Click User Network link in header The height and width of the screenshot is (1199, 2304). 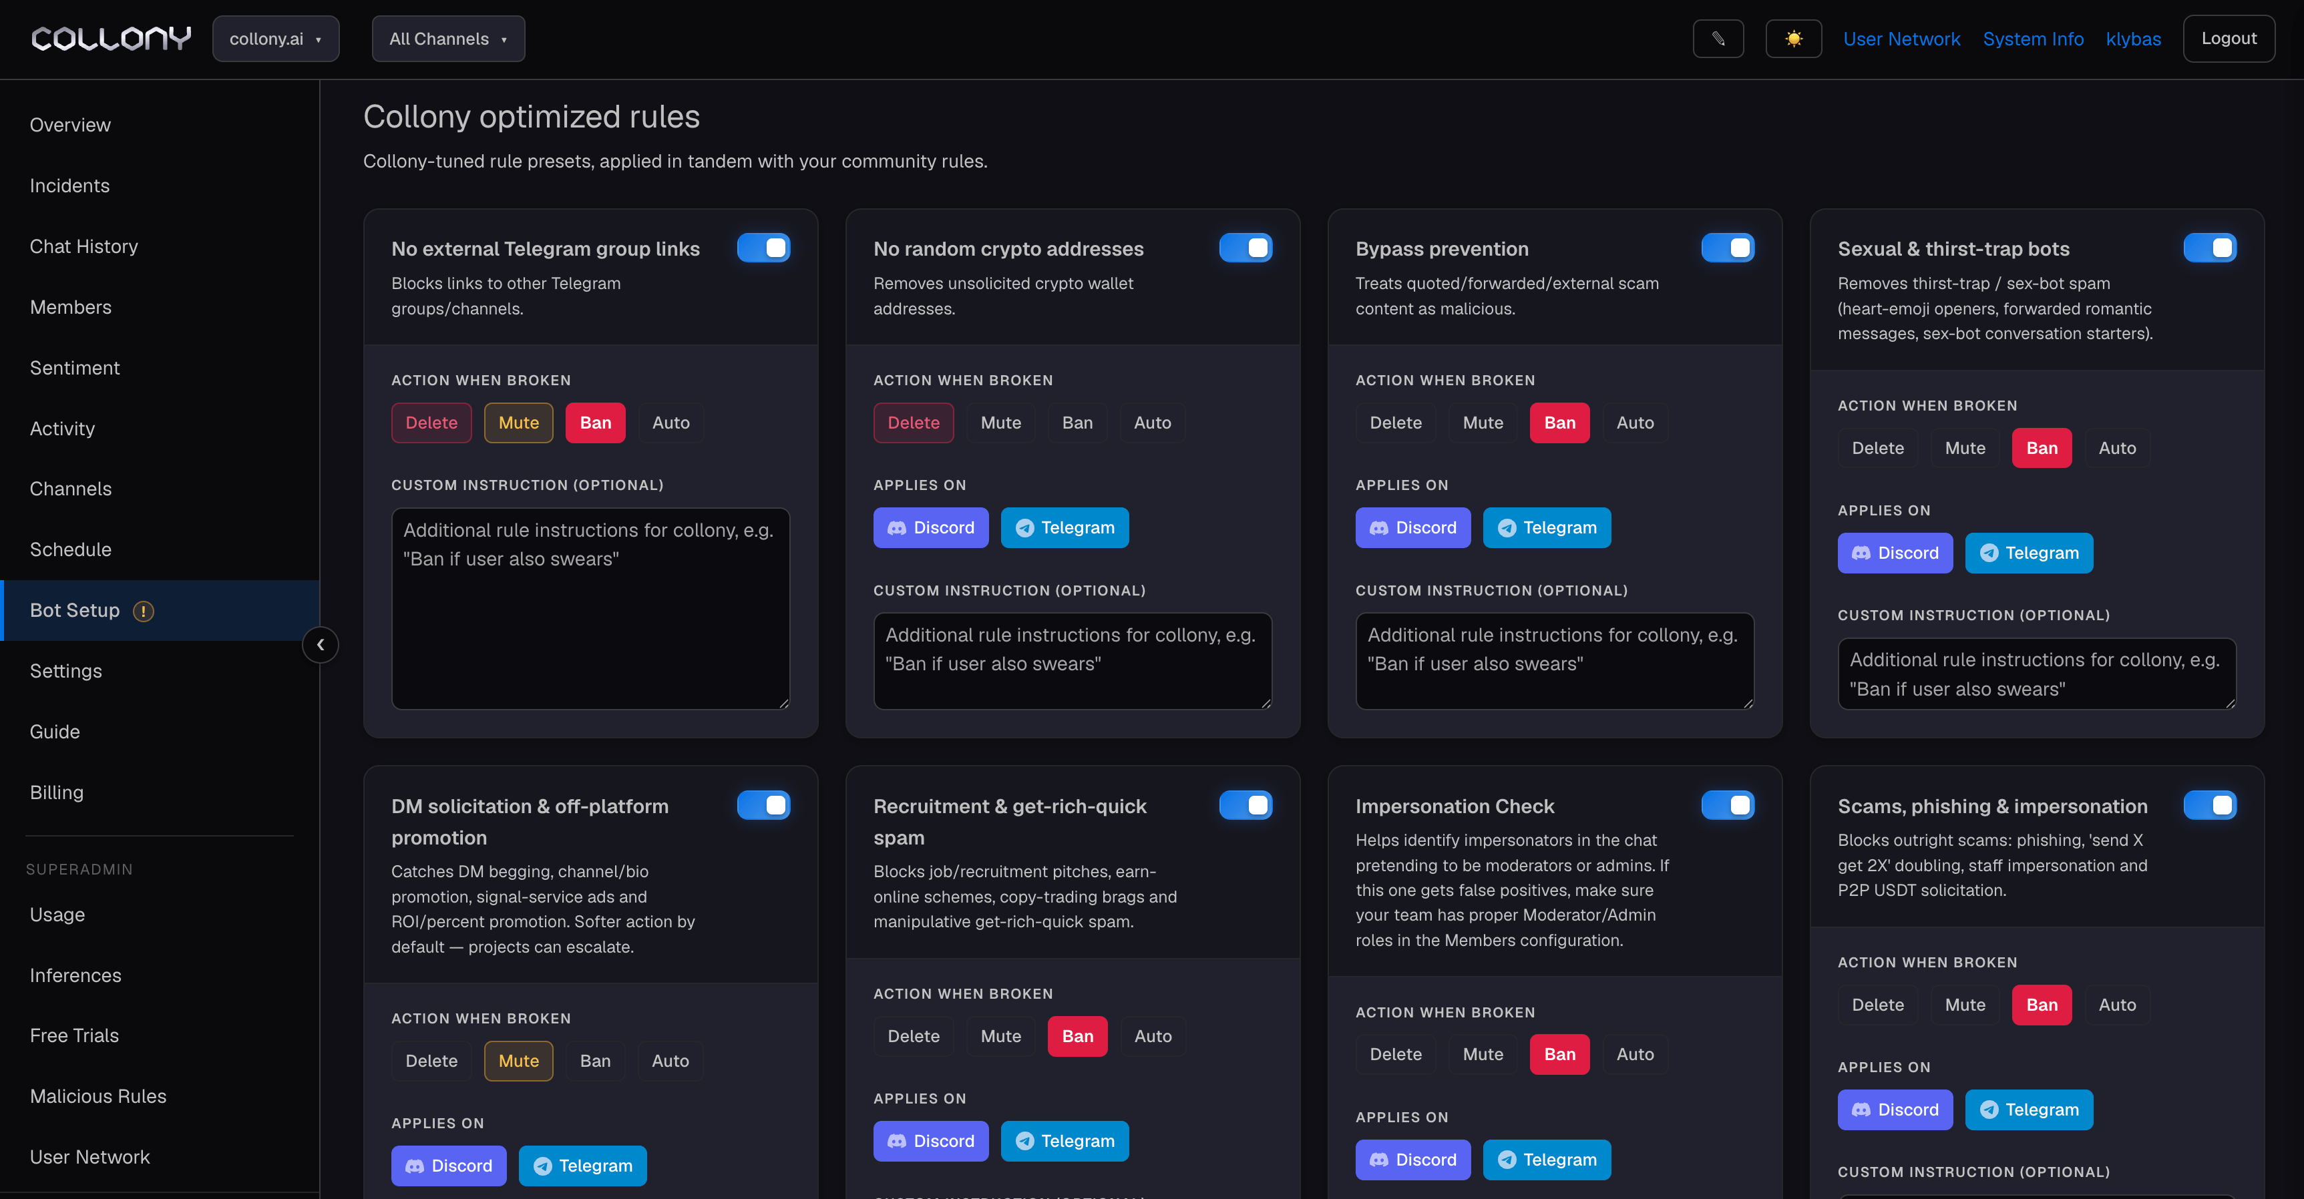tap(1901, 39)
